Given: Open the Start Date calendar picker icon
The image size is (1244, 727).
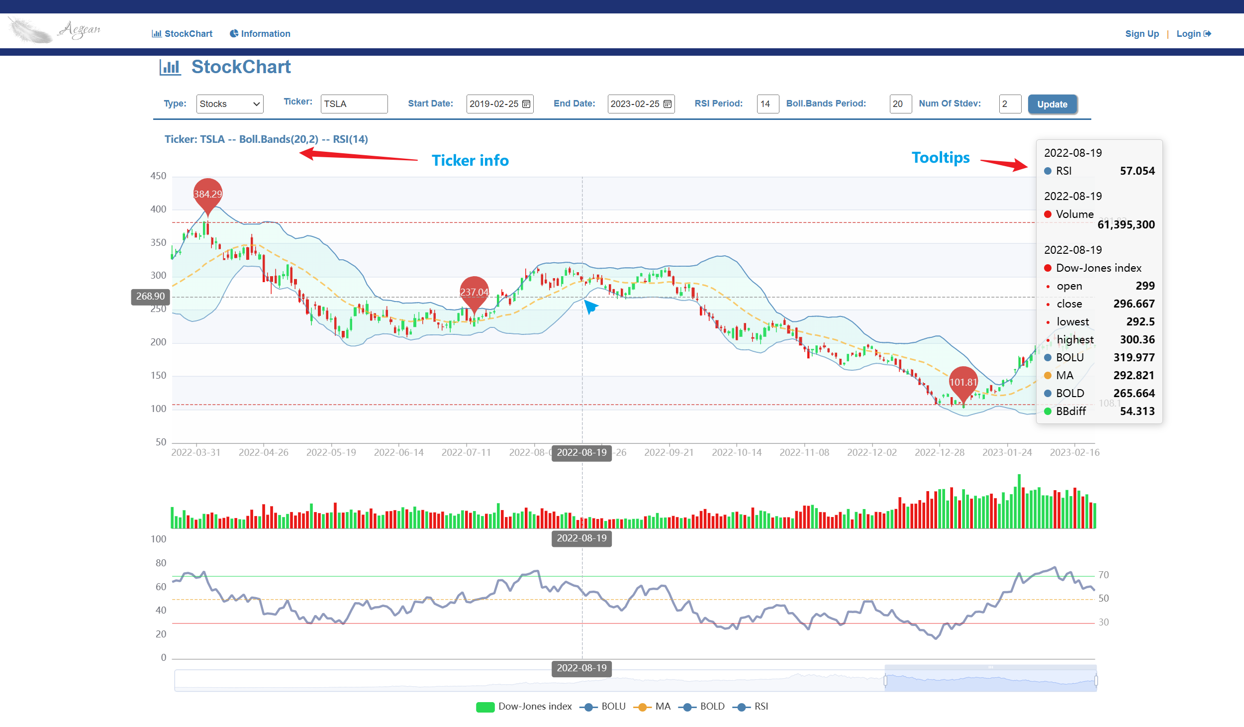Looking at the screenshot, I should (526, 104).
